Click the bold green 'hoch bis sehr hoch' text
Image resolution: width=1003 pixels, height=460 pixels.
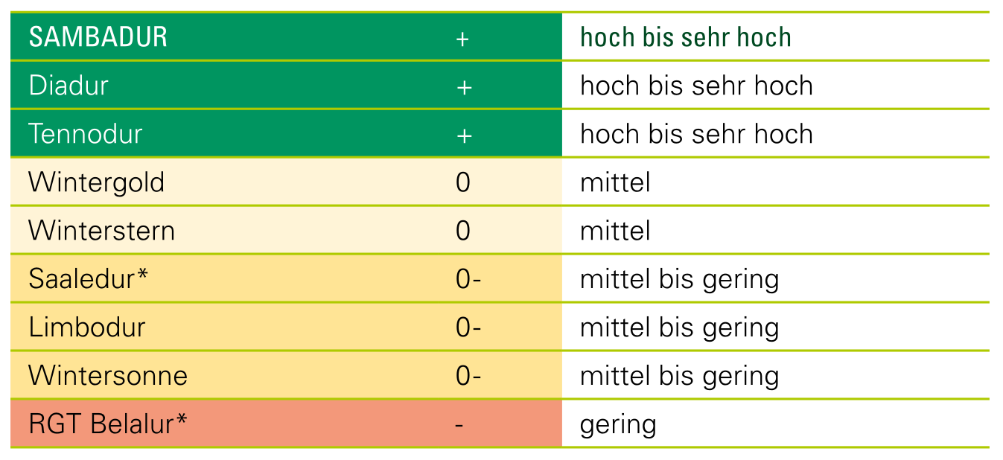click(685, 38)
